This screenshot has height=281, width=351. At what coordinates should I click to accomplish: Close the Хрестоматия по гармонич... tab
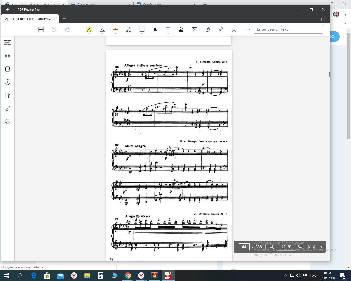[55, 19]
